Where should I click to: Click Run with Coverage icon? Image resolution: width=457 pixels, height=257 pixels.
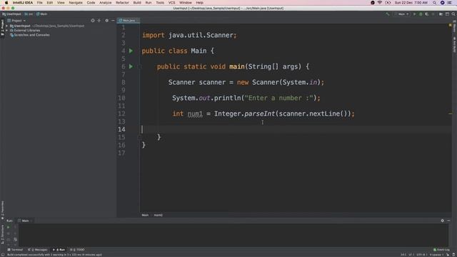pos(427,14)
